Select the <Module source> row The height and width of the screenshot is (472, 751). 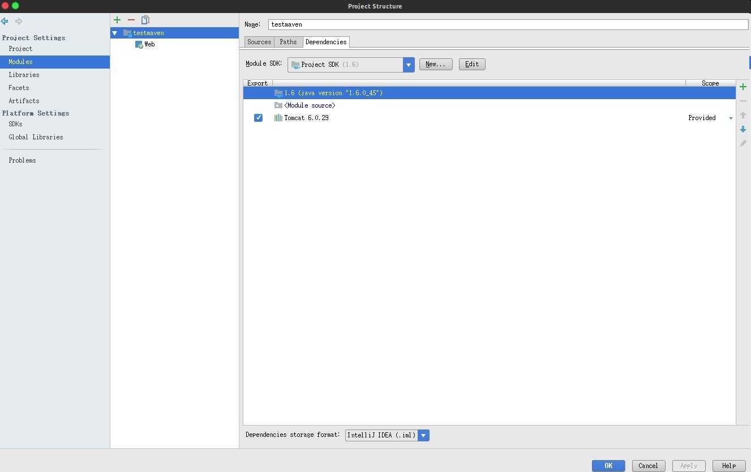[x=490, y=105]
